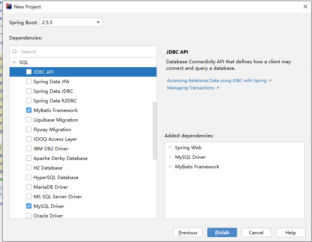Click the dependencies list scrollbar thumb
This screenshot has width=312, height=242.
pos(155,131)
